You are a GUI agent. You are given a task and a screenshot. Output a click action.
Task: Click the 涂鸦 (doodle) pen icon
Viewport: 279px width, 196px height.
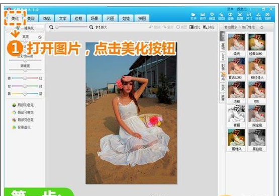(258, 16)
